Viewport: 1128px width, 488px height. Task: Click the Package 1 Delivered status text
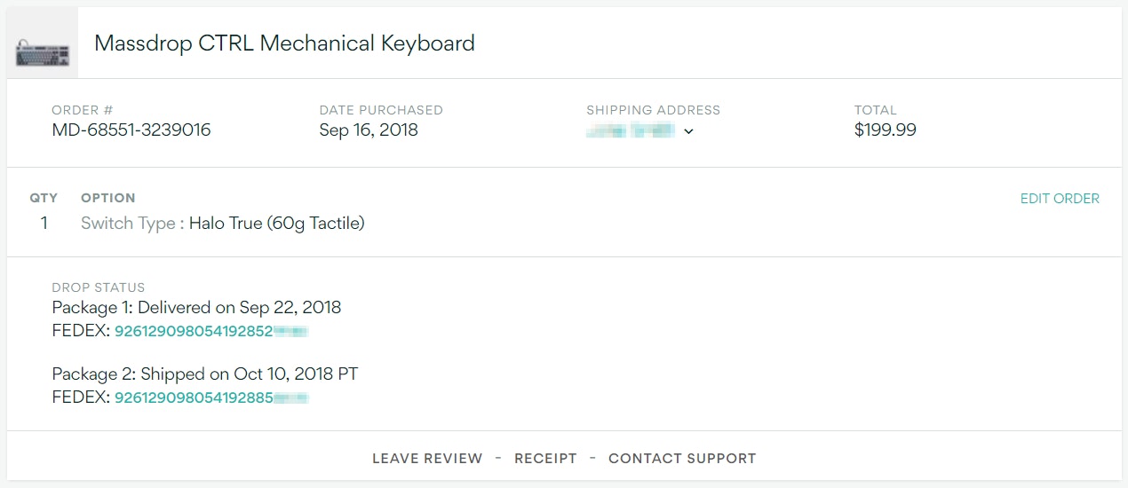pyautogui.click(x=196, y=308)
